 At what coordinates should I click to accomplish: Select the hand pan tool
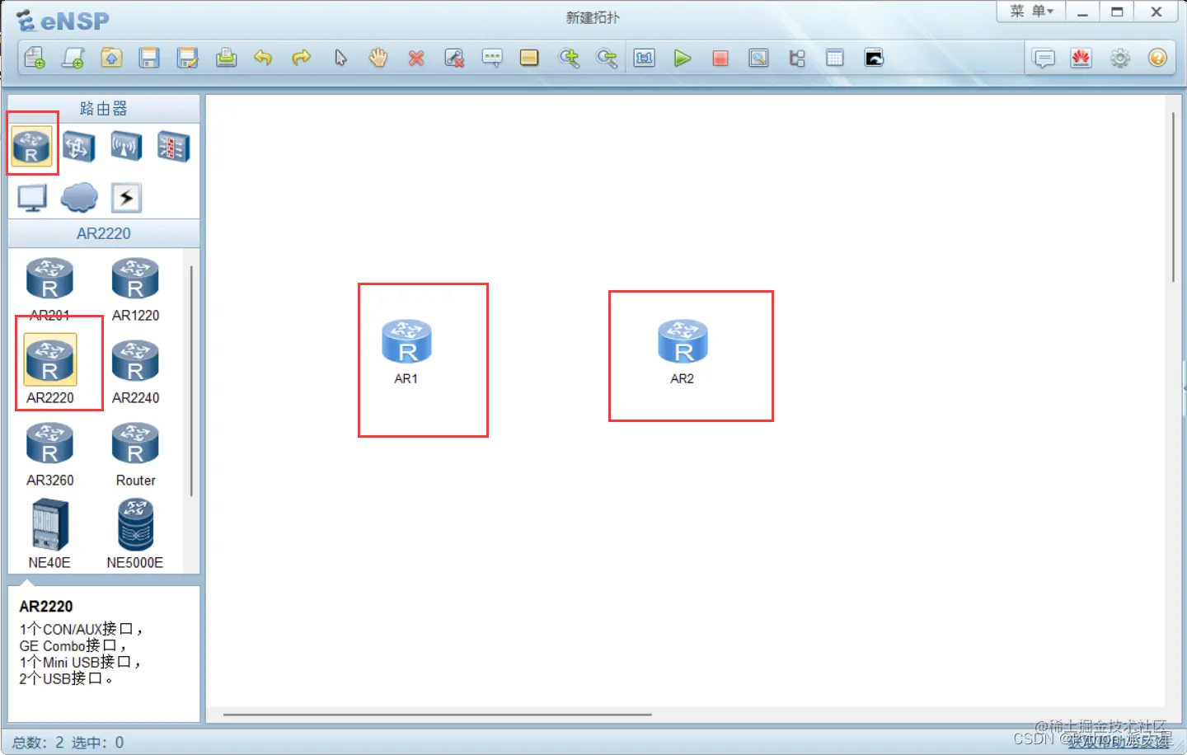[378, 58]
